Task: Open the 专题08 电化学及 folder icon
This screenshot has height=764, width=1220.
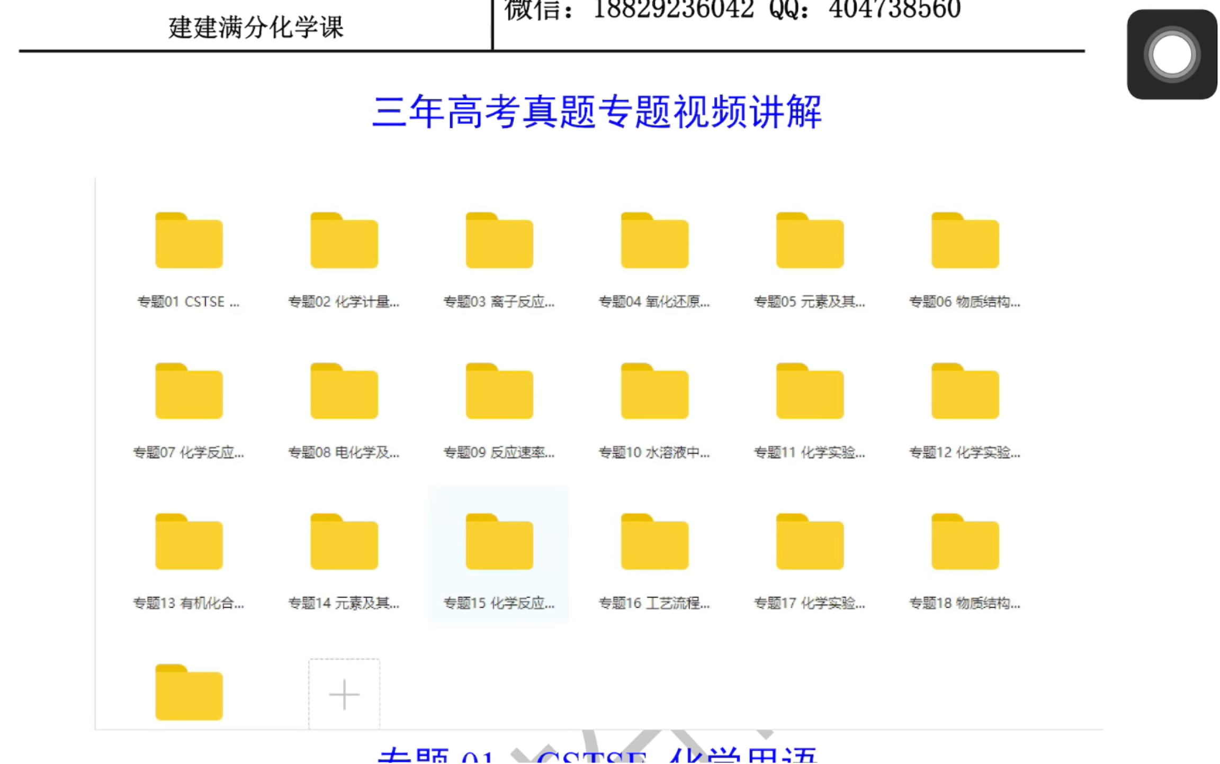Action: 344,391
